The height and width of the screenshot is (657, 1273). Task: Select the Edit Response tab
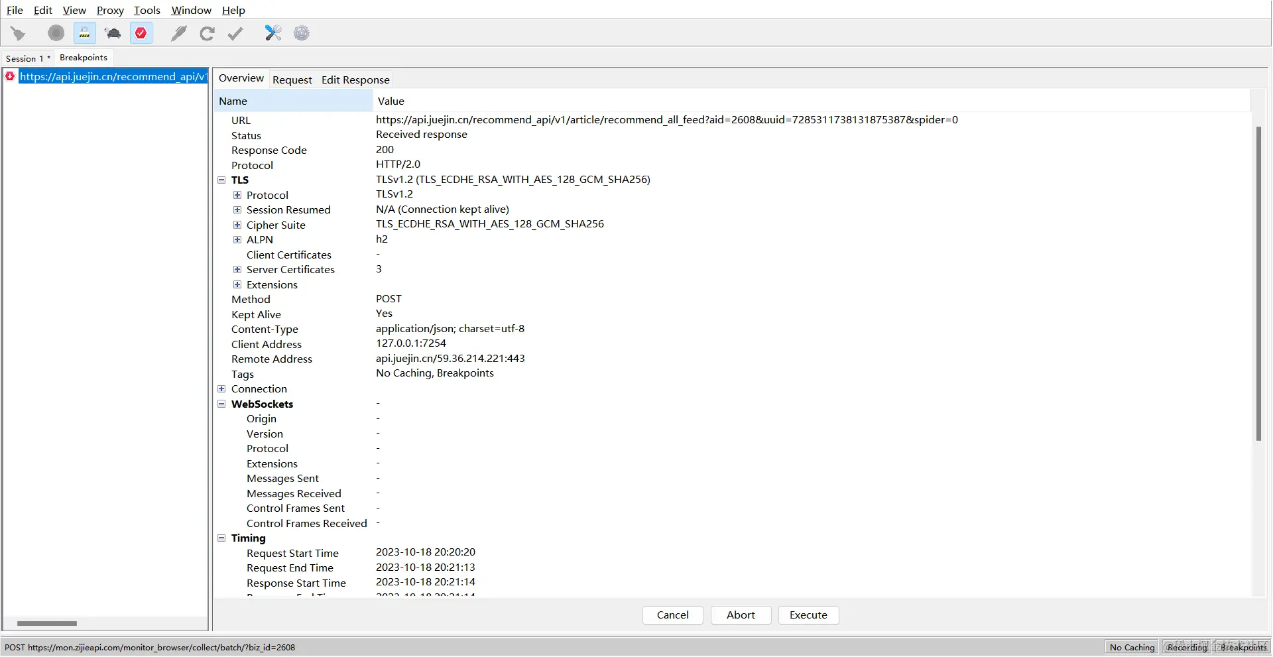click(x=355, y=80)
